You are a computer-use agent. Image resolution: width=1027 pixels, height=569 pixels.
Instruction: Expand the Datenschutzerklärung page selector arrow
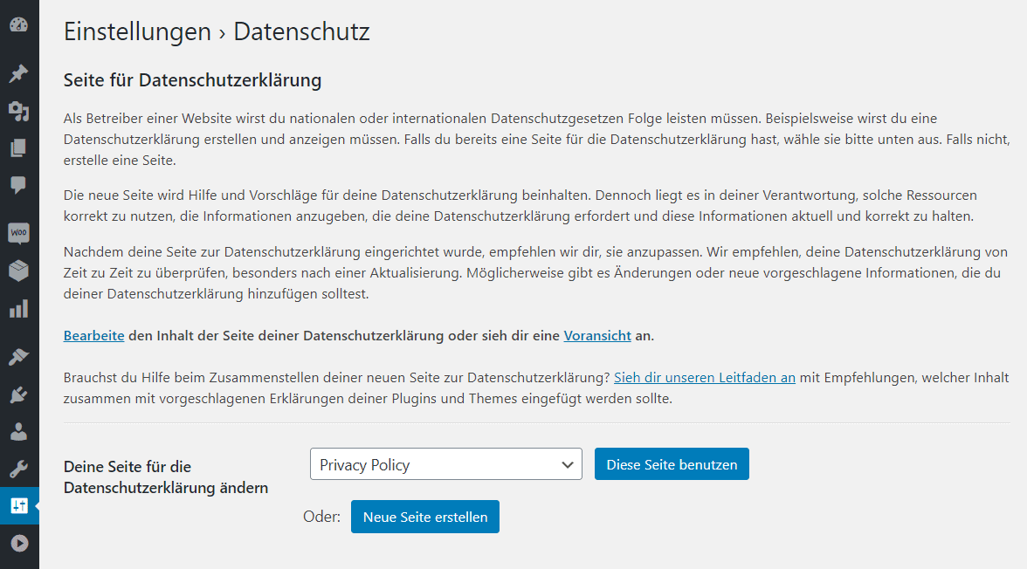(x=568, y=463)
